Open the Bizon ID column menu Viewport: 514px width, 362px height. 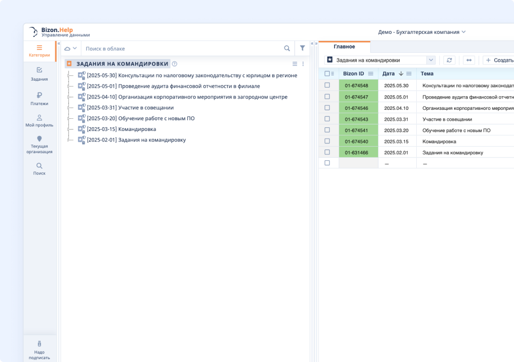371,74
